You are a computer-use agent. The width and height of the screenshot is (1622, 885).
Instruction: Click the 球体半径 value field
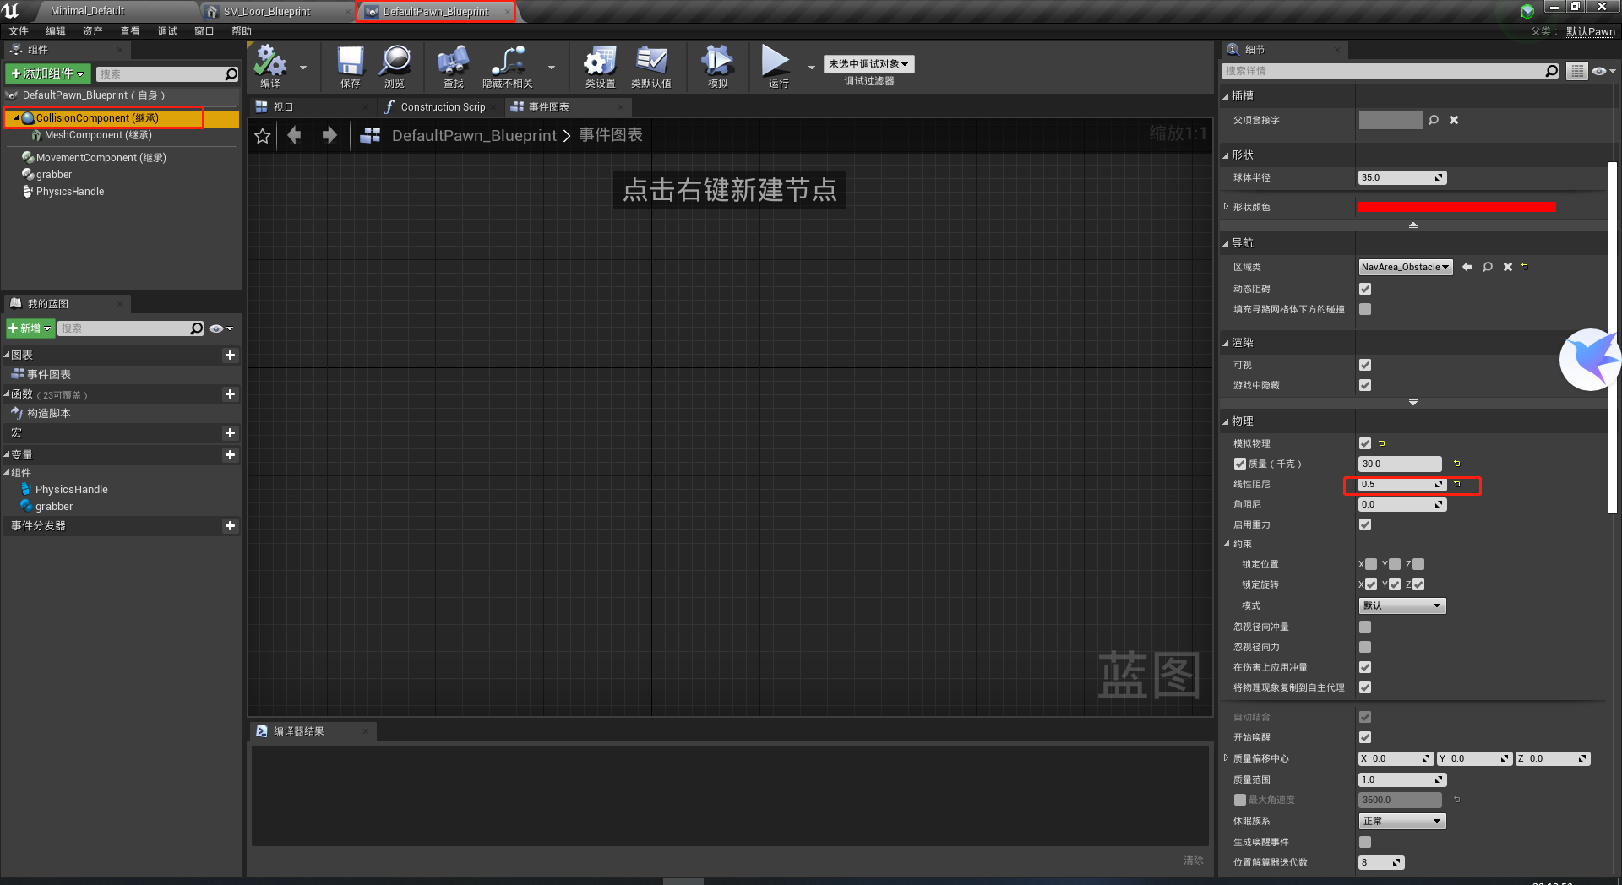[1402, 177]
